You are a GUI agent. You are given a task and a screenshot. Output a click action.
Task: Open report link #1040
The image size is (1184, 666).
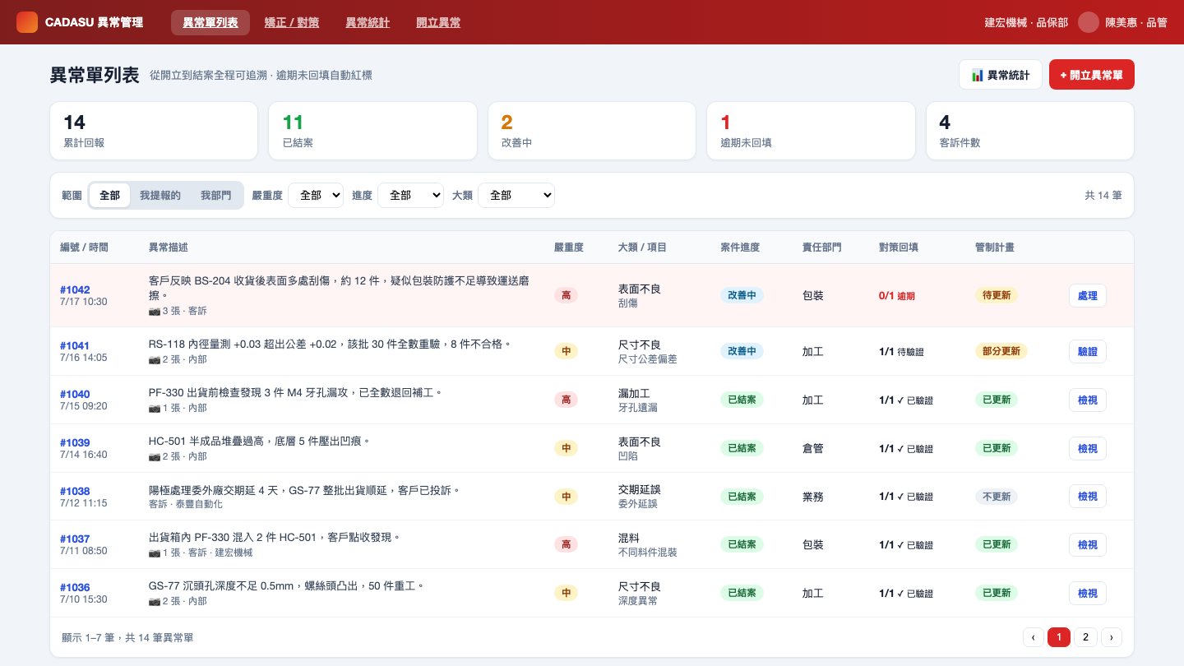tap(75, 394)
